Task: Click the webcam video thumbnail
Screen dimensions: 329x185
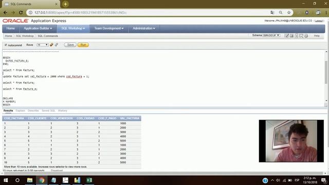Action: coord(291,141)
